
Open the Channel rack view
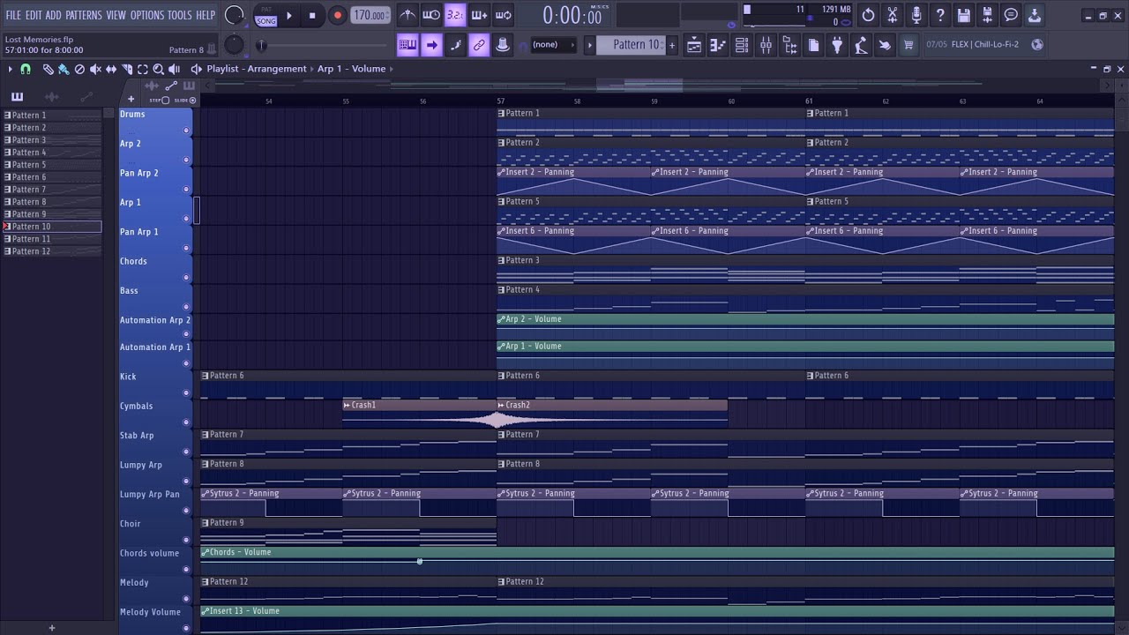click(742, 45)
